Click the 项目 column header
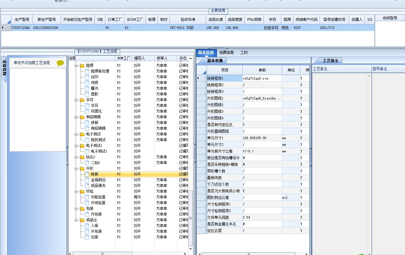The width and height of the screenshot is (405, 255). (225, 70)
